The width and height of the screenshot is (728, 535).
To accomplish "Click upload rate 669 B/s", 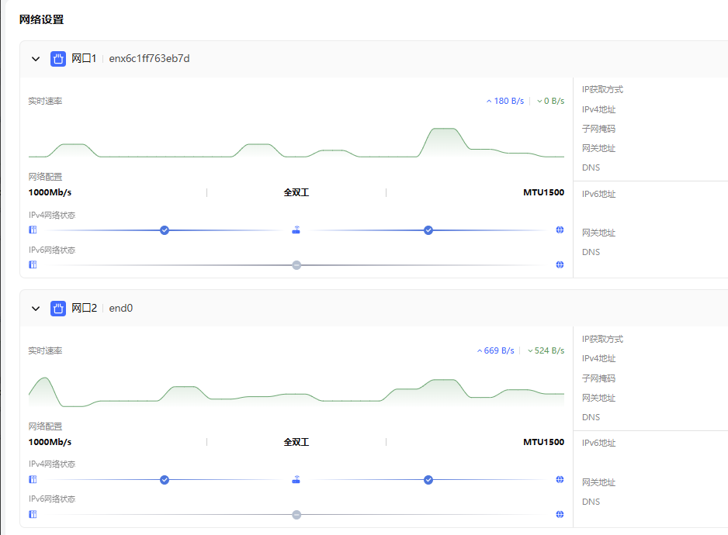I will (495, 350).
